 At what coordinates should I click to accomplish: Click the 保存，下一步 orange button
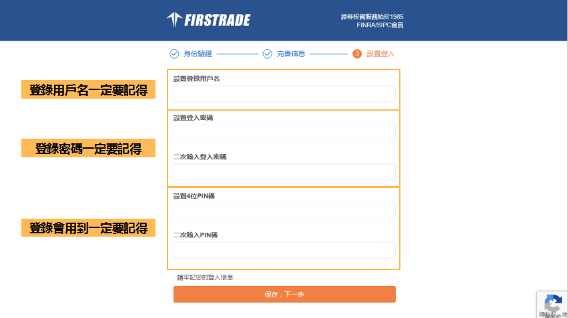(x=284, y=294)
